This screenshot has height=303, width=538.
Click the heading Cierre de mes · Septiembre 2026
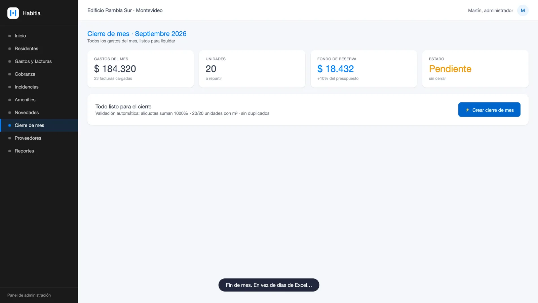click(x=137, y=34)
